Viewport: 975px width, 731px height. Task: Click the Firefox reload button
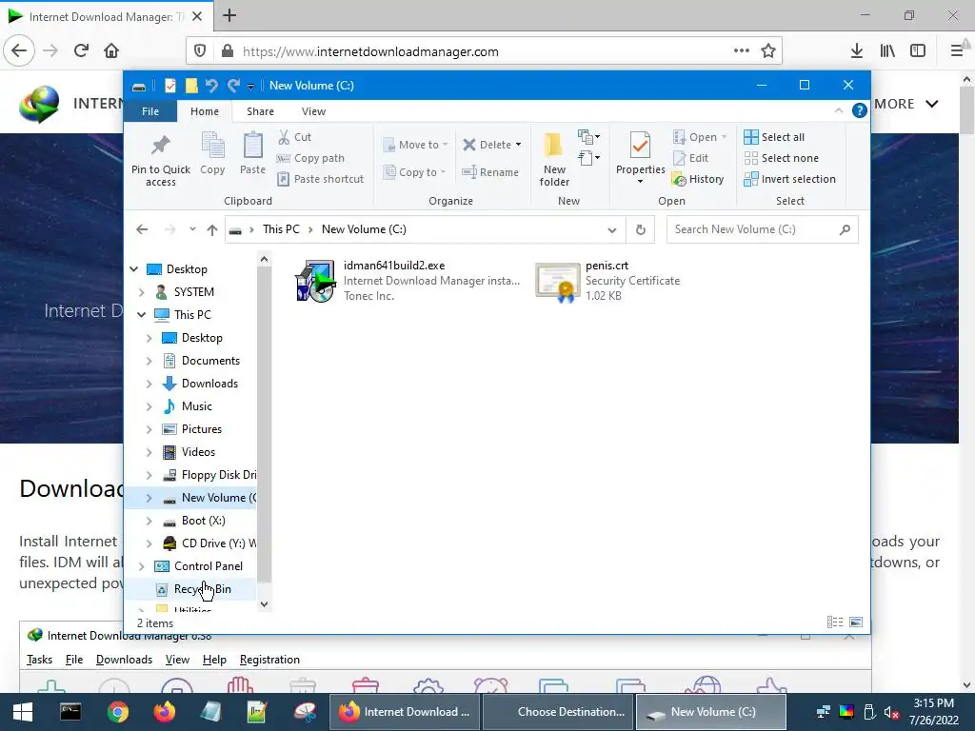coord(81,51)
